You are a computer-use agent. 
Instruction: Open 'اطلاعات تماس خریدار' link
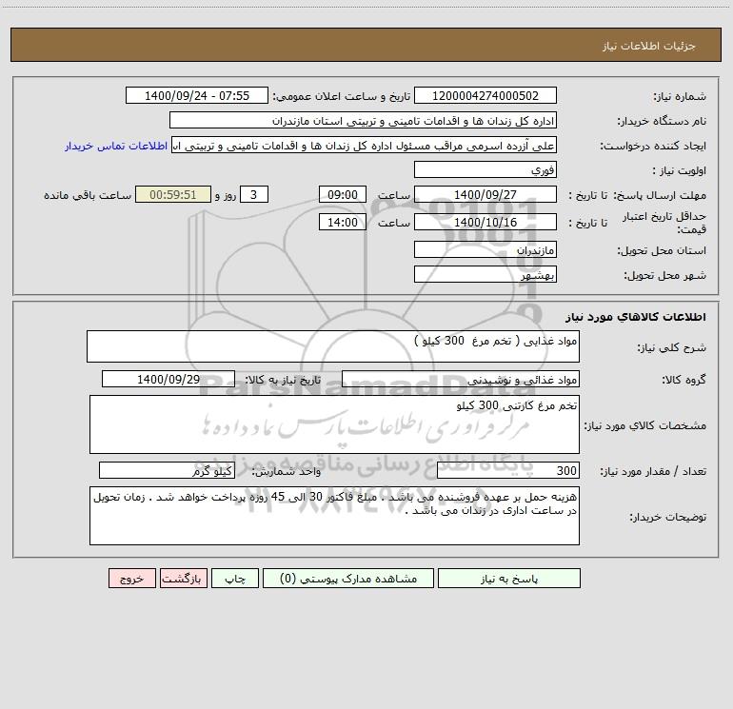(x=116, y=146)
